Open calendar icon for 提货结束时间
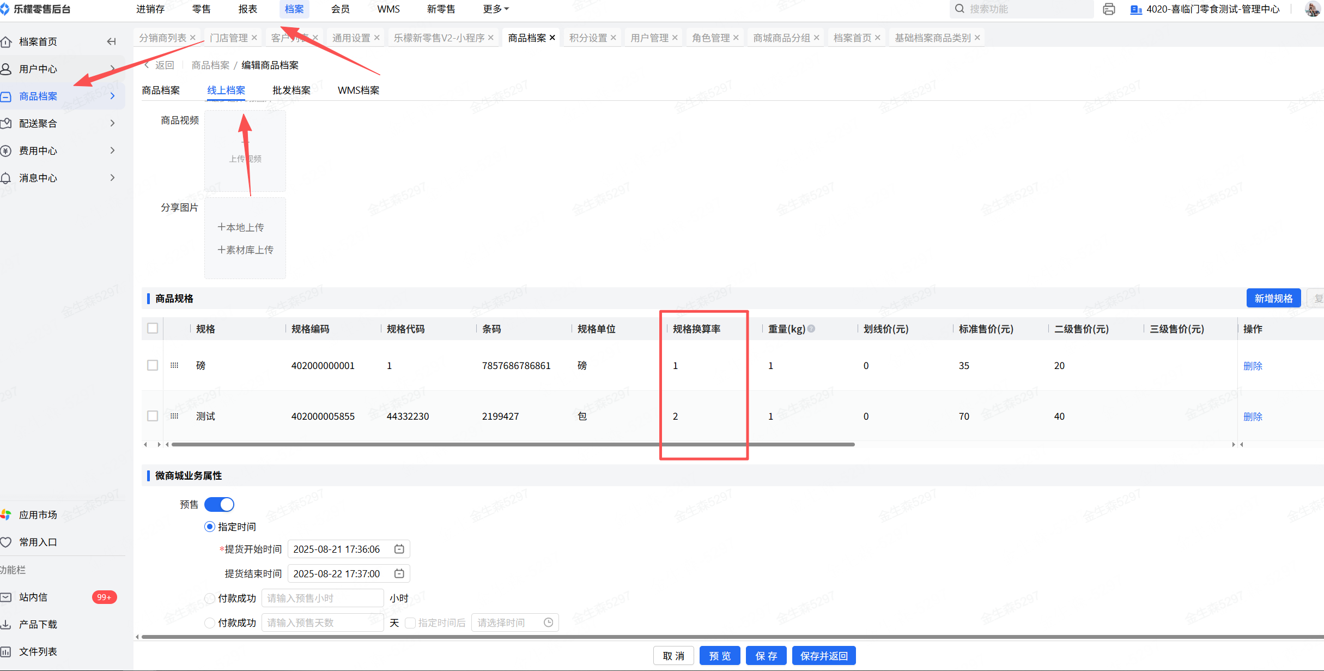Screen dimensions: 1324x671 click(399, 573)
